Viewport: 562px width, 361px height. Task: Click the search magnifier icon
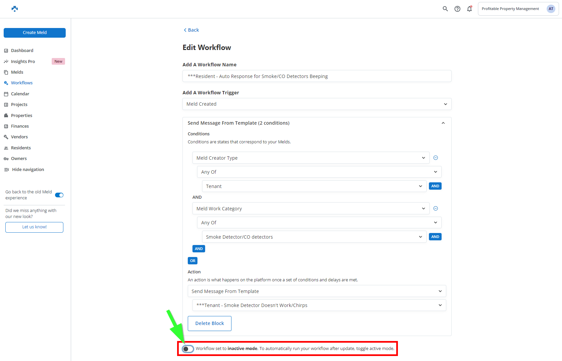coord(445,9)
